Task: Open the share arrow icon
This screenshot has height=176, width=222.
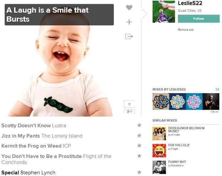Action: click(129, 36)
